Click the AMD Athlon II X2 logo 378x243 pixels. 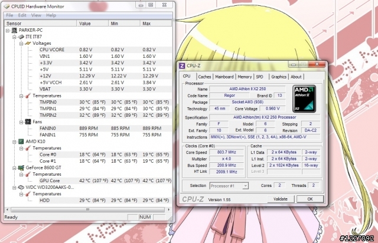[304, 98]
